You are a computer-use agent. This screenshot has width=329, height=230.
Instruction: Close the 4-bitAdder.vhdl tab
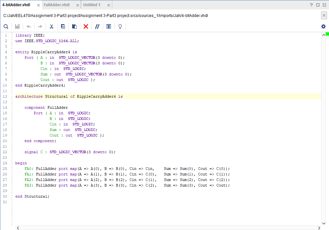pyautogui.click(x=39, y=5)
